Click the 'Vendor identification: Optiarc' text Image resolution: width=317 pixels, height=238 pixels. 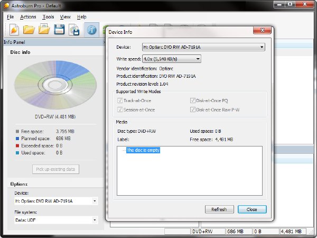145,69
